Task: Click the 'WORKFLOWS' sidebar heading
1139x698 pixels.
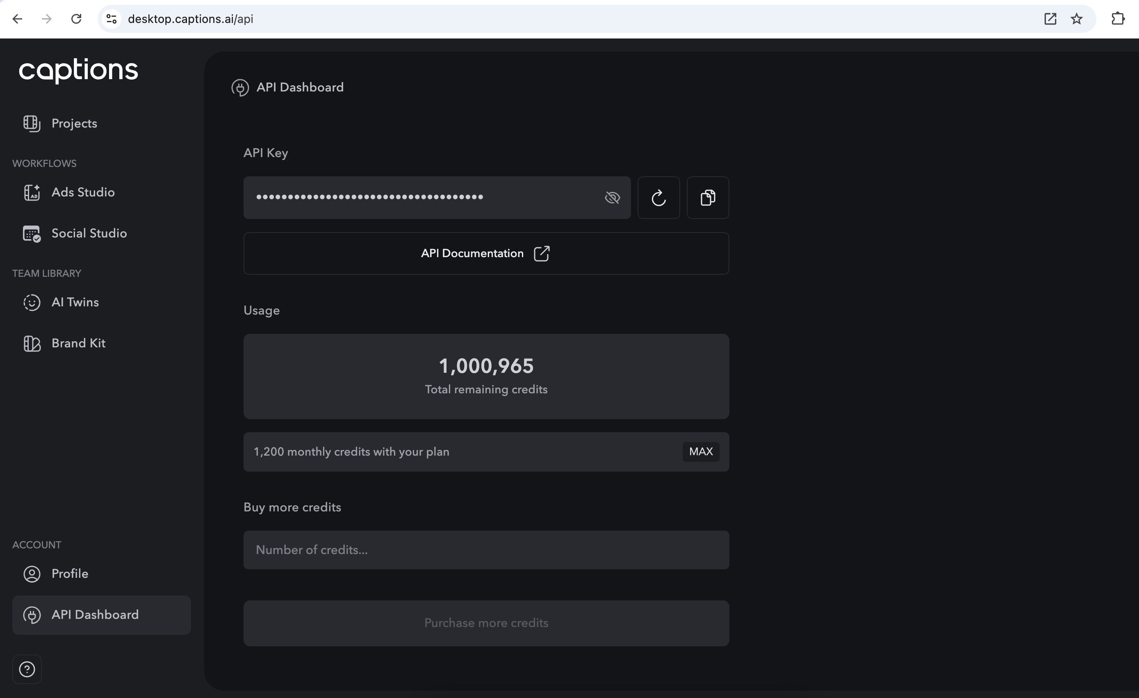Action: tap(44, 164)
